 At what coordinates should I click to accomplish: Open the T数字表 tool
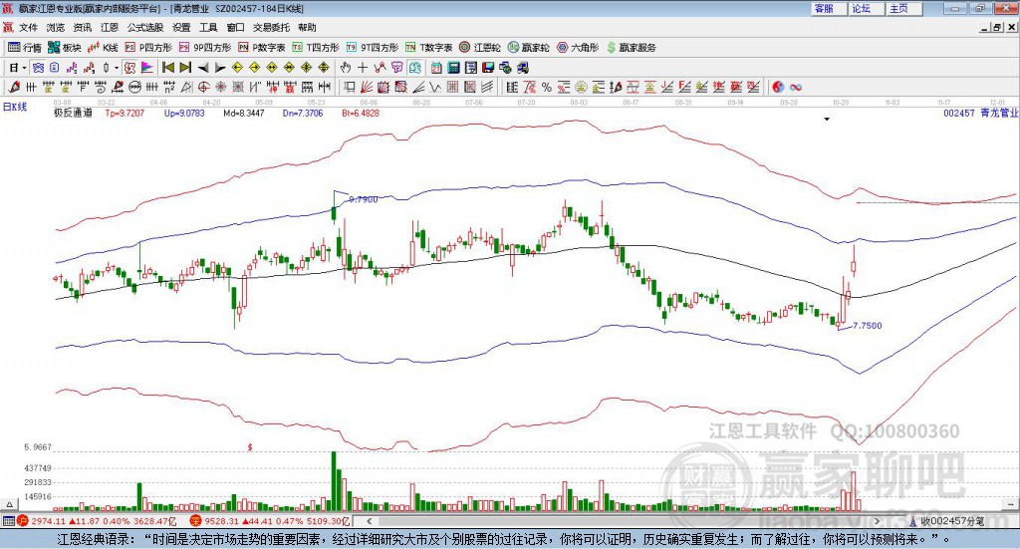click(428, 48)
